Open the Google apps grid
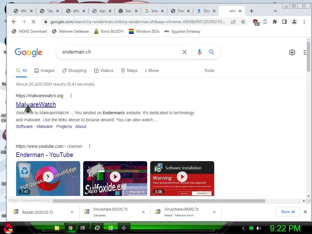 (x=305, y=52)
